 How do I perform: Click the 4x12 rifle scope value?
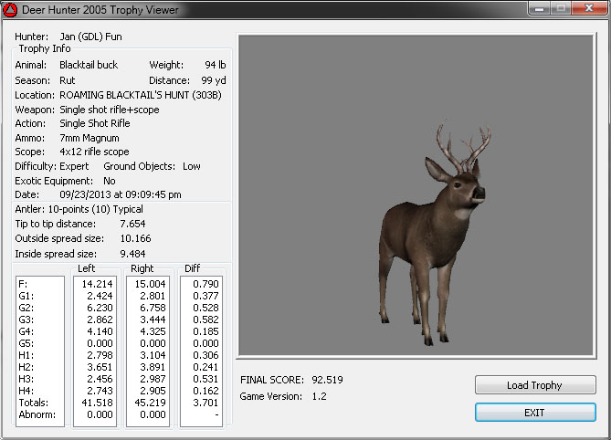[94, 152]
